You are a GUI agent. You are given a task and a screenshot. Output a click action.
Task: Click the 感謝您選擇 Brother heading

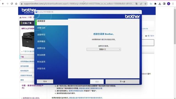click(104, 34)
